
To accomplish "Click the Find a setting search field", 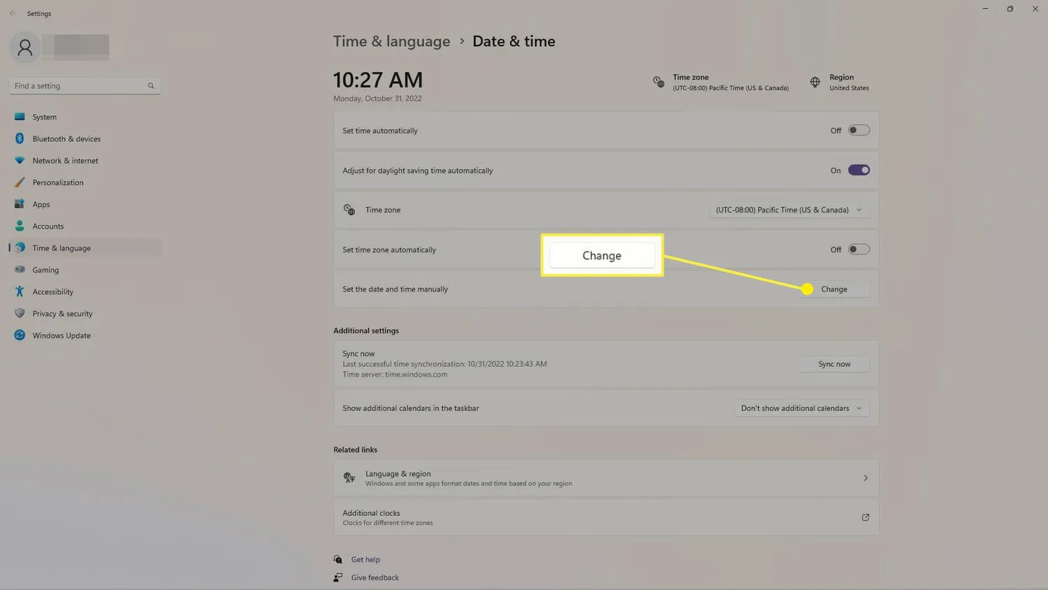I will [85, 86].
